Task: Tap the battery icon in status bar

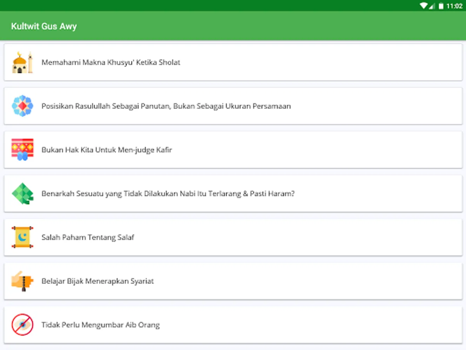Action: click(x=441, y=6)
